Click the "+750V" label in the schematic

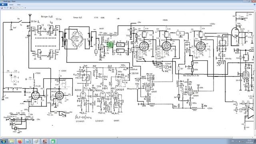[x=38, y=73]
